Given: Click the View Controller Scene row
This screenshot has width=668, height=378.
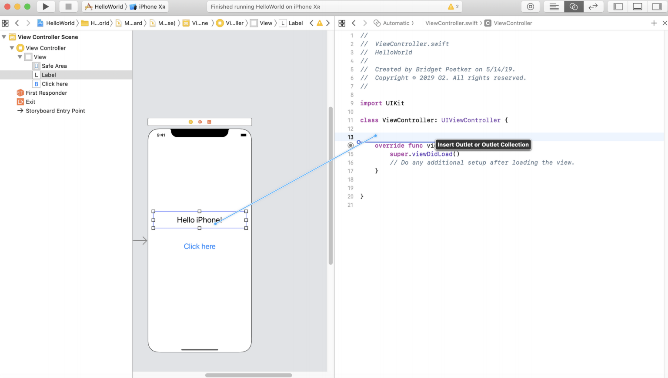Looking at the screenshot, I should 66,37.
